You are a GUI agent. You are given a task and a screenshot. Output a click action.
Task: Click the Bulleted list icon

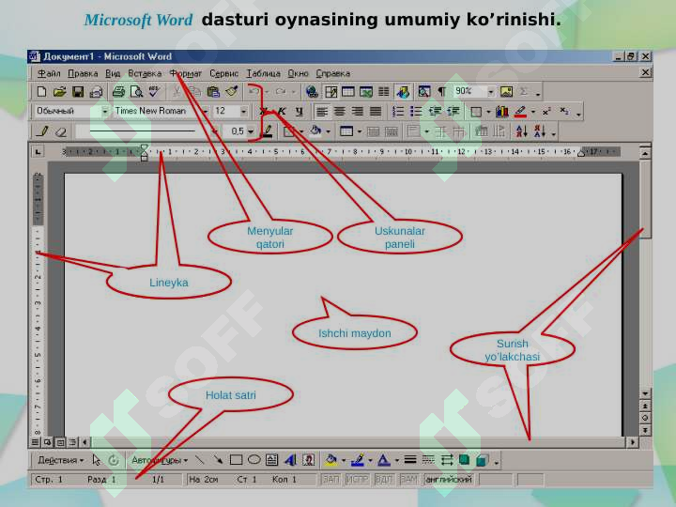(x=416, y=112)
